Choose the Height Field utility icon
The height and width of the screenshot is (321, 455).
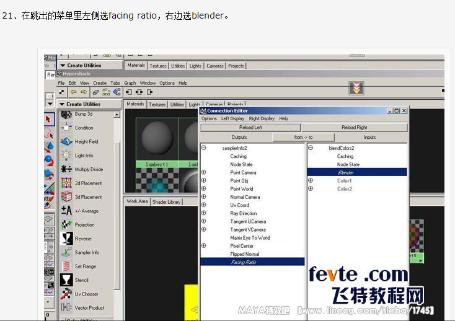click(66, 142)
